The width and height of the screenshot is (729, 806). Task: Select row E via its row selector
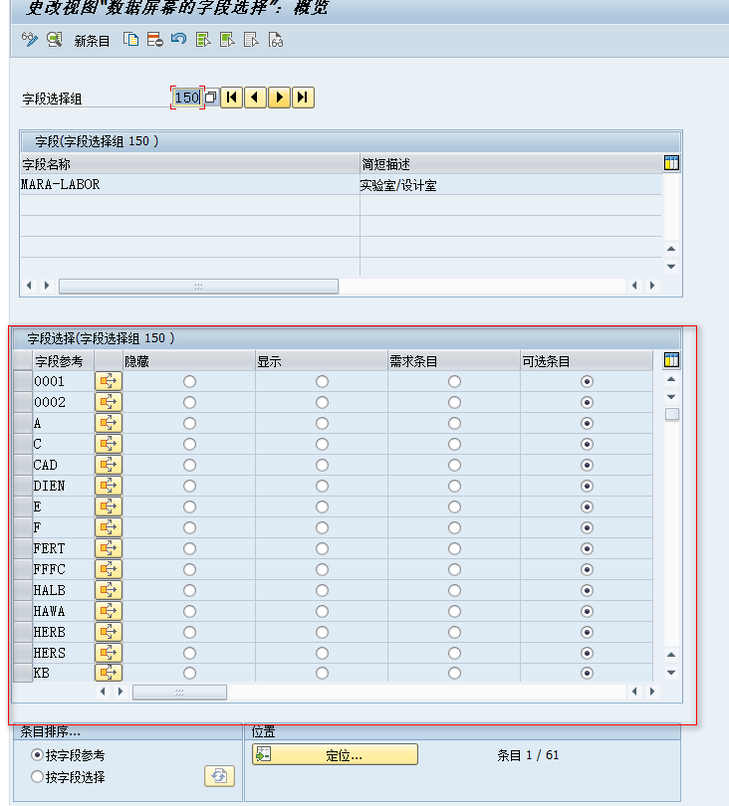(x=23, y=506)
